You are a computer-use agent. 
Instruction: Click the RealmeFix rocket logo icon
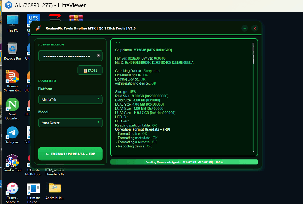pos(38,28)
